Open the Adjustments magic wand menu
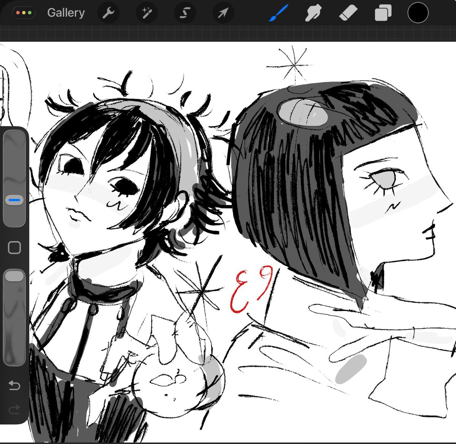The height and width of the screenshot is (444, 456). point(146,13)
